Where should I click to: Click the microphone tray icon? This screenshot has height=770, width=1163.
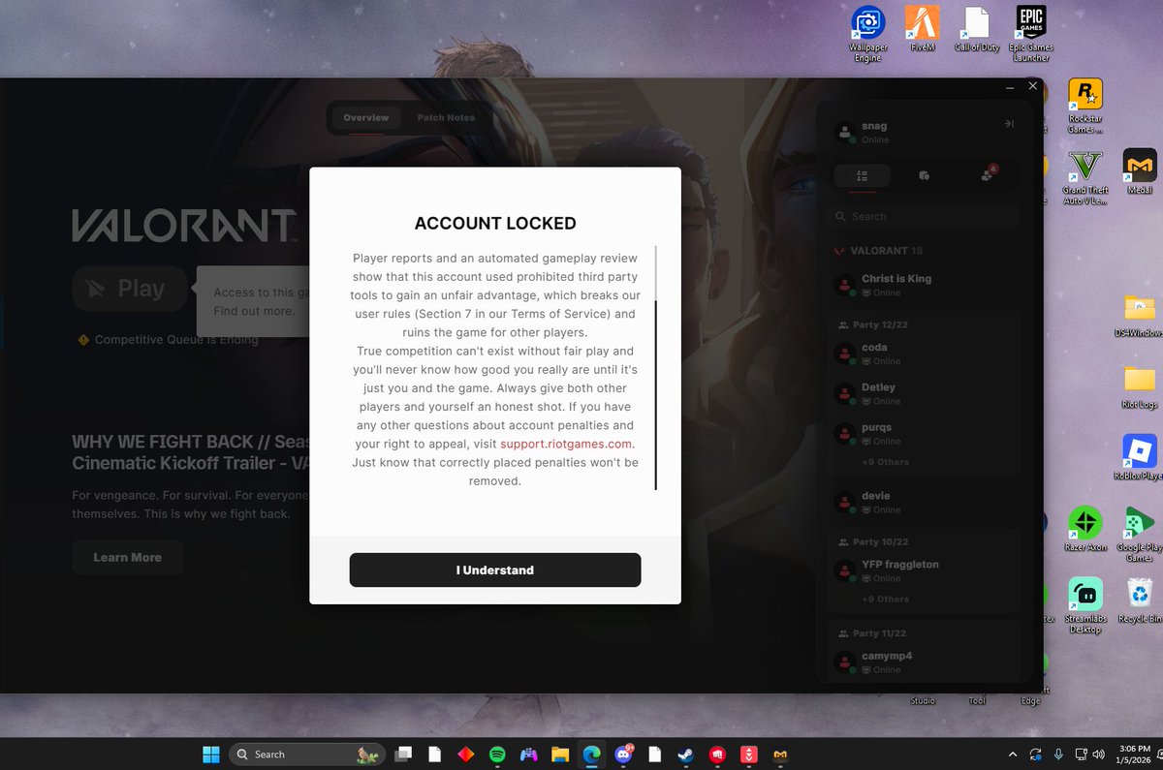pyautogui.click(x=1058, y=755)
